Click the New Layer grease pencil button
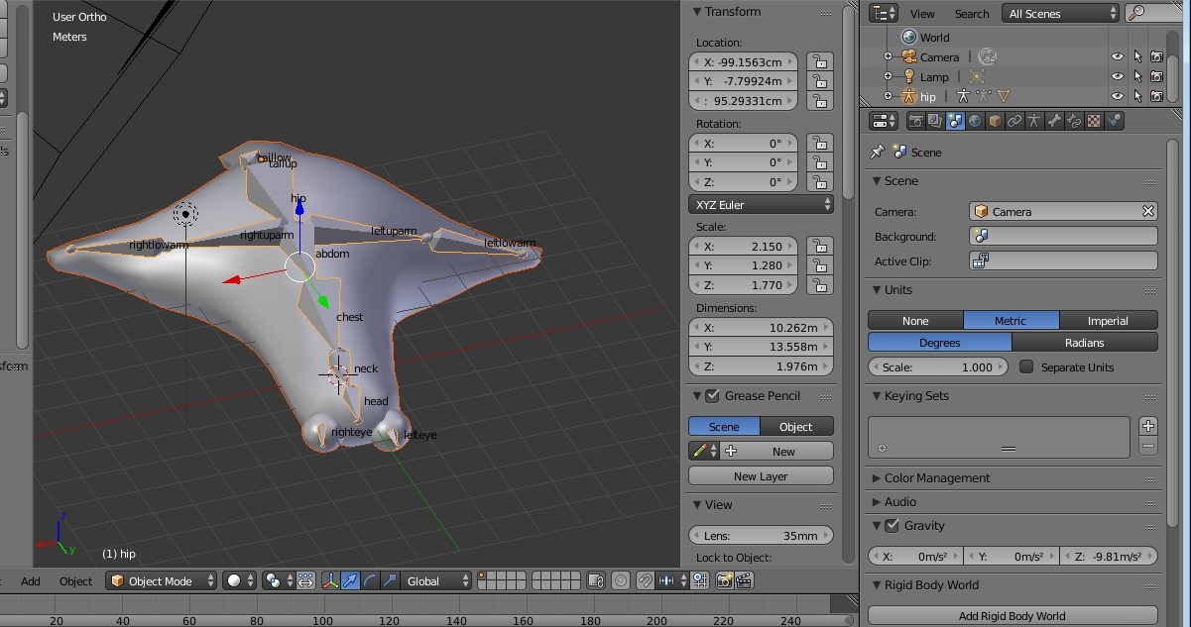The width and height of the screenshot is (1191, 627). (x=761, y=476)
